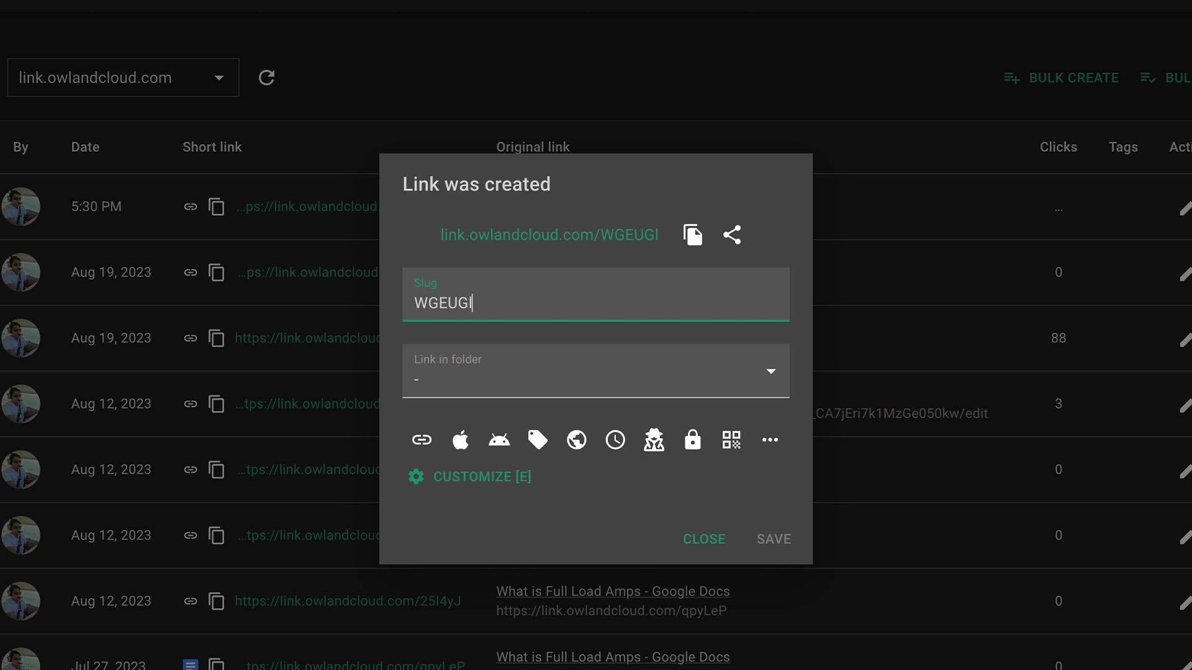This screenshot has height=670, width=1192.
Task: Click the chain link icon in the dialog toolbar
Action: pos(422,440)
